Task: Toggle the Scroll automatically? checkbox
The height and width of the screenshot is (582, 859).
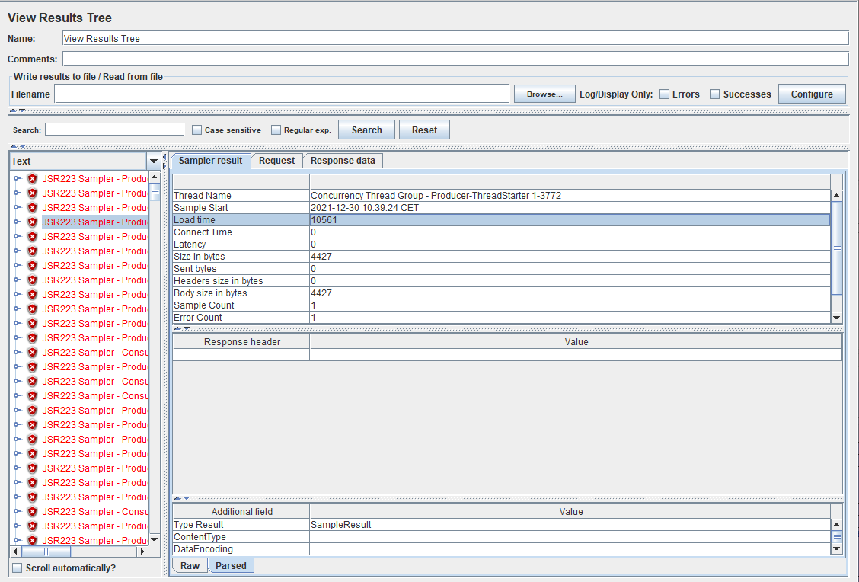Action: point(18,568)
